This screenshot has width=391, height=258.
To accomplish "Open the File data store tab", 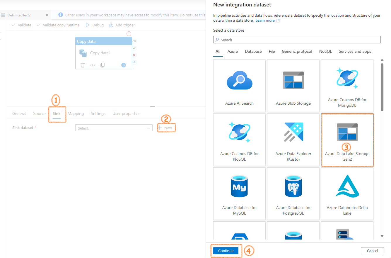I will pyautogui.click(x=272, y=51).
